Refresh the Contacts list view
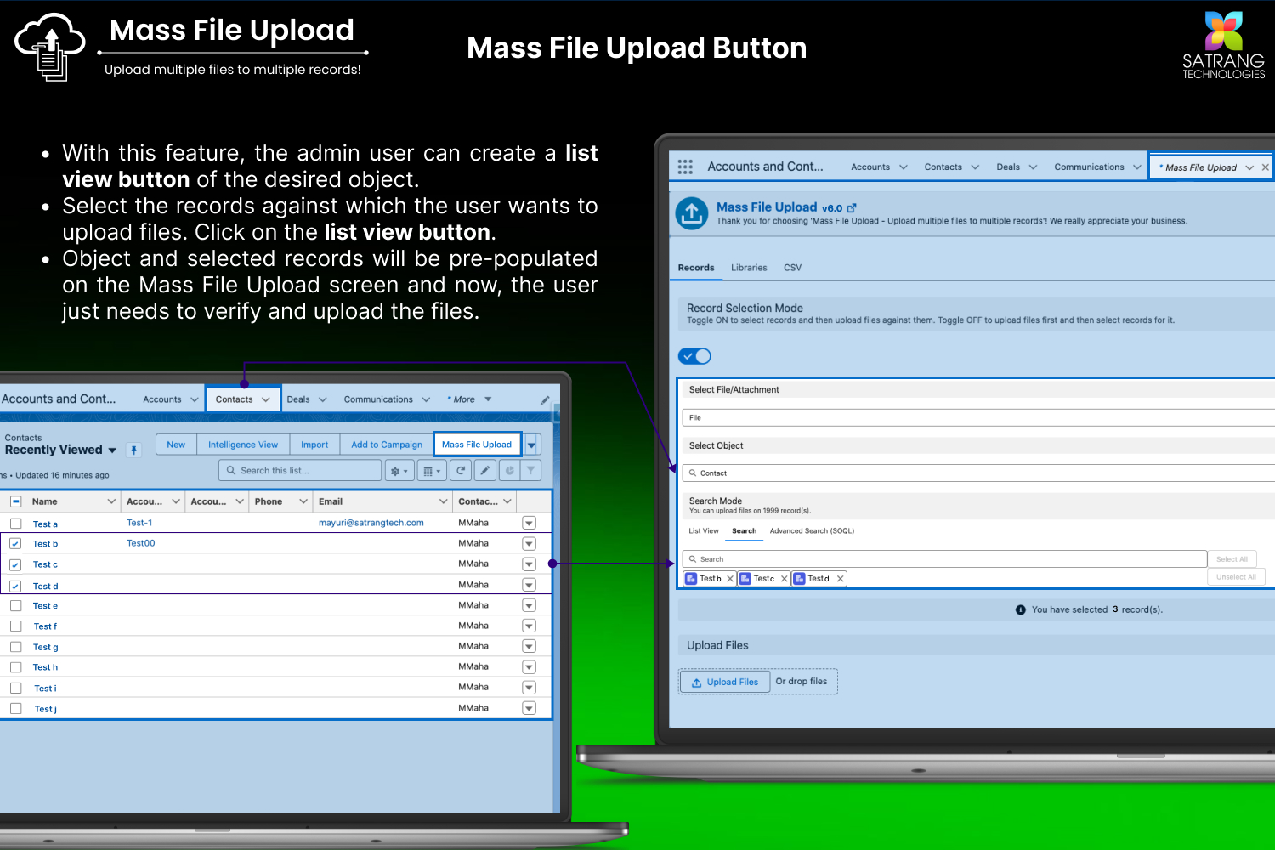The height and width of the screenshot is (850, 1275). pos(461,470)
